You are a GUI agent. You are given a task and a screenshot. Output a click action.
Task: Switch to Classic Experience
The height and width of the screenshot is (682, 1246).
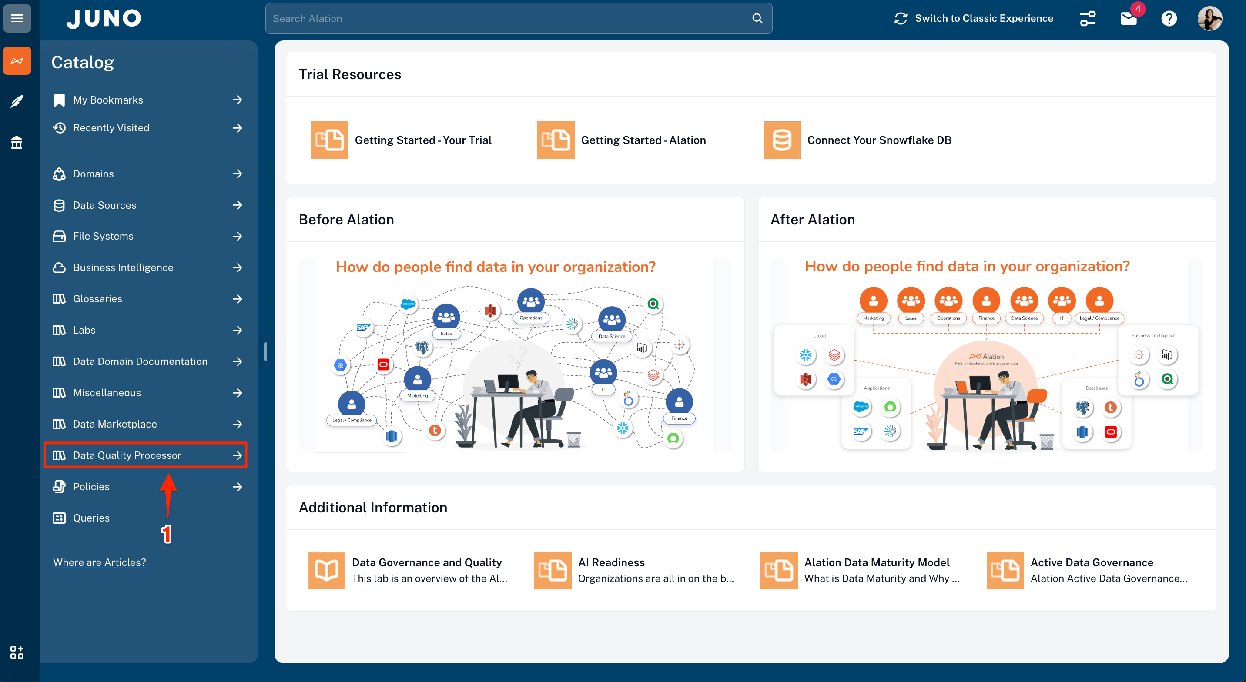click(973, 18)
